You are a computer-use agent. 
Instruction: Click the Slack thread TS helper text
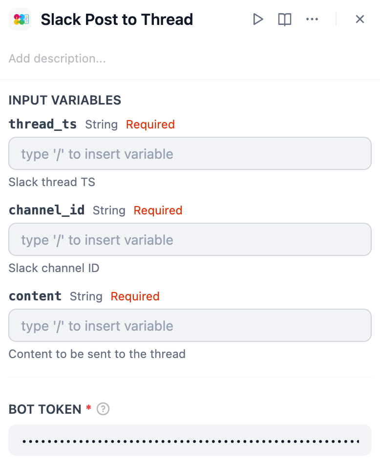pyautogui.click(x=52, y=182)
